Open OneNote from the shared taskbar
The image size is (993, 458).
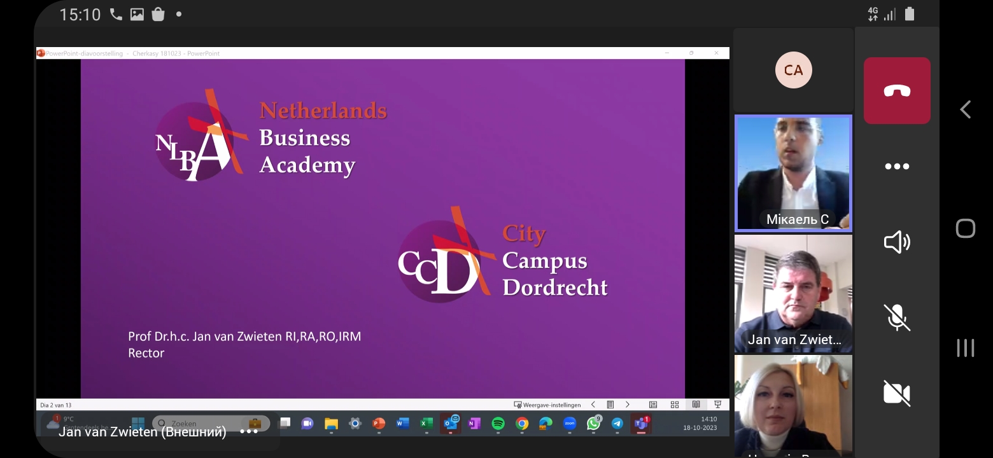pyautogui.click(x=474, y=423)
